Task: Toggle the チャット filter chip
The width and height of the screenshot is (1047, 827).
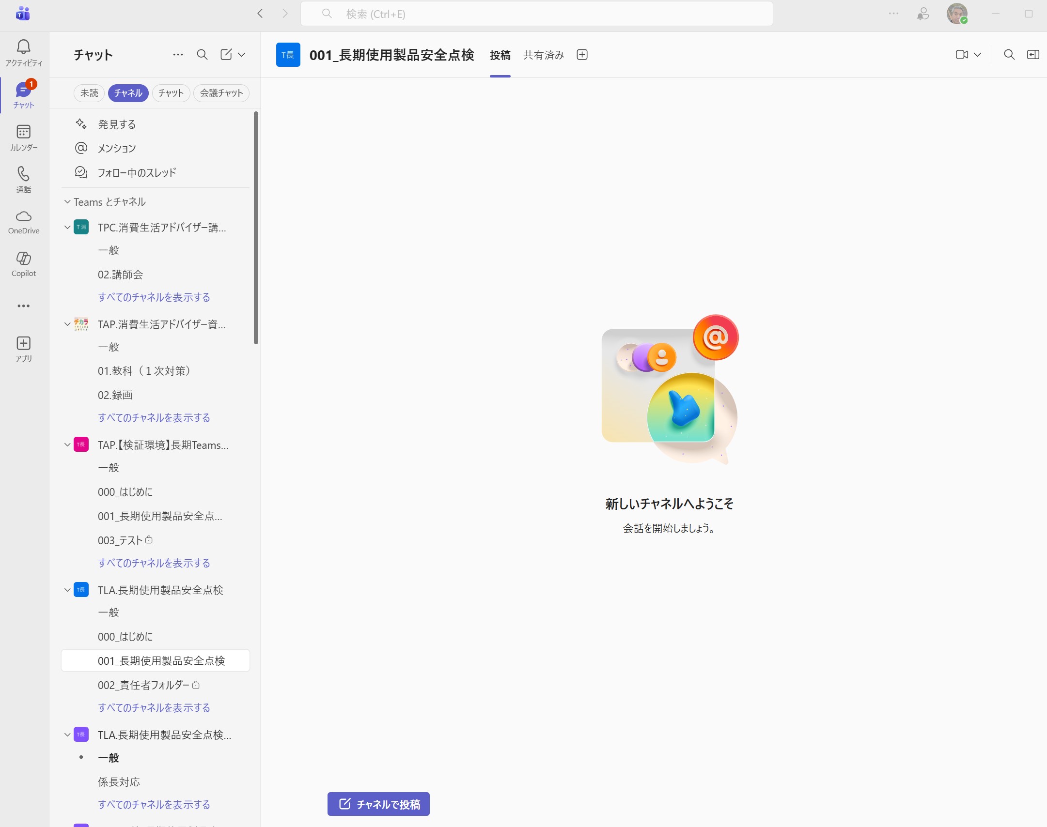Action: tap(171, 93)
